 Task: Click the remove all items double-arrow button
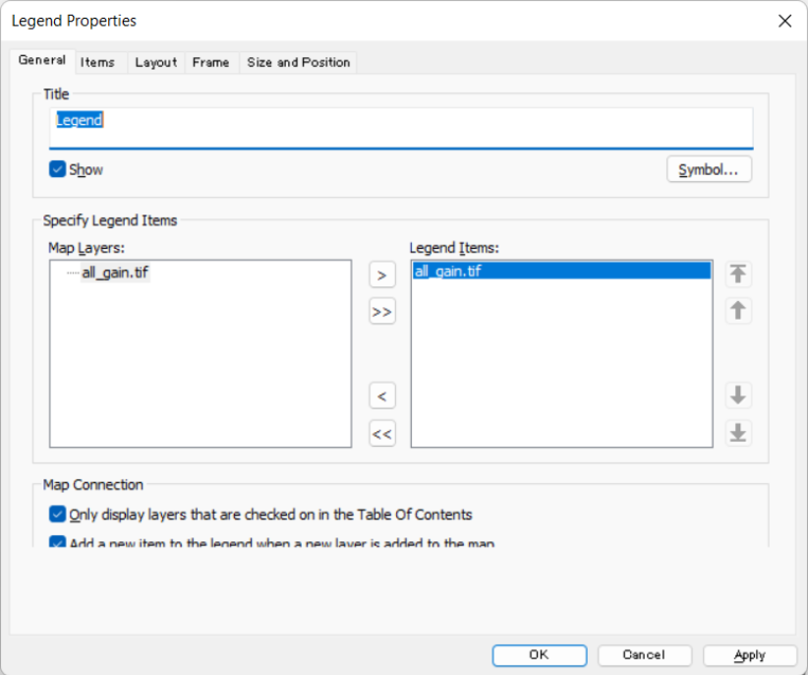point(381,433)
